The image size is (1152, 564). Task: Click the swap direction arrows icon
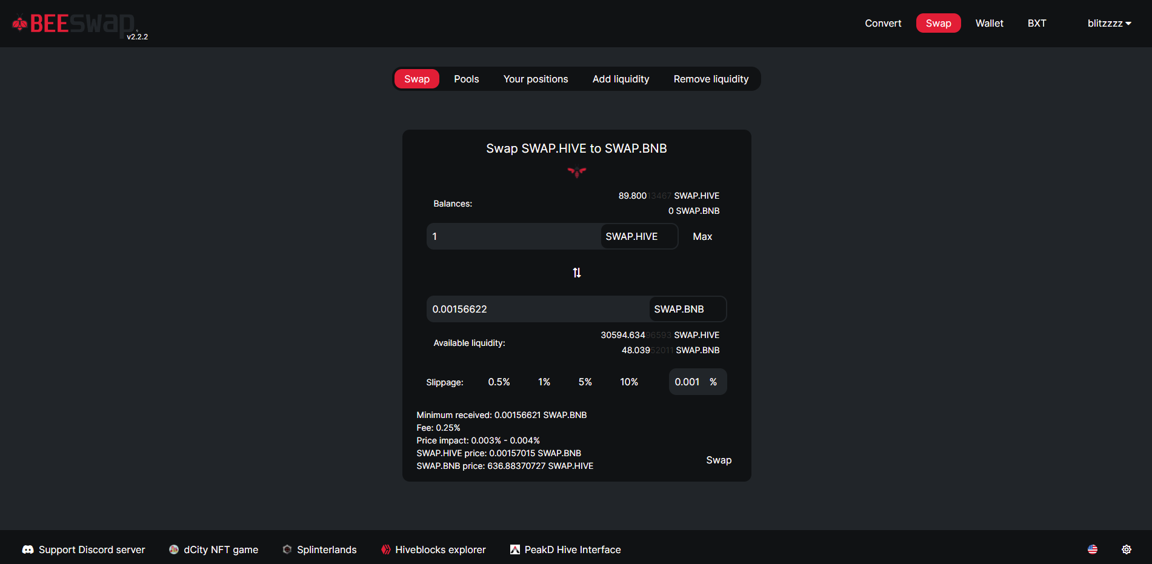click(577, 273)
